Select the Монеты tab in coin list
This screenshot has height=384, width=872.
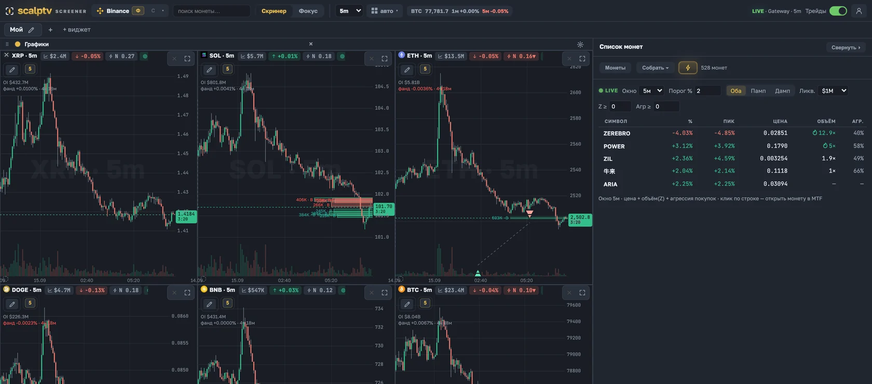615,68
